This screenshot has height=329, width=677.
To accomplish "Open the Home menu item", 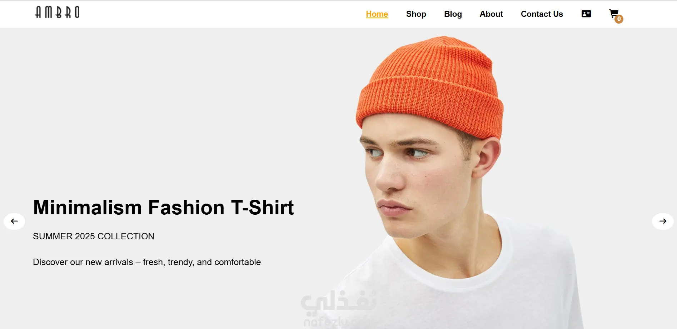I will pos(377,14).
